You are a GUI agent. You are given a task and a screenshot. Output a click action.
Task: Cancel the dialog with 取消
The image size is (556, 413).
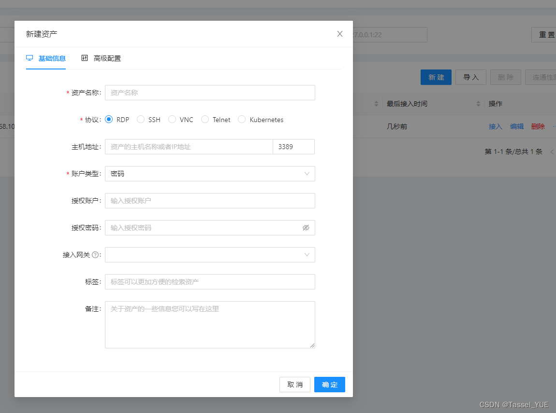(x=294, y=385)
